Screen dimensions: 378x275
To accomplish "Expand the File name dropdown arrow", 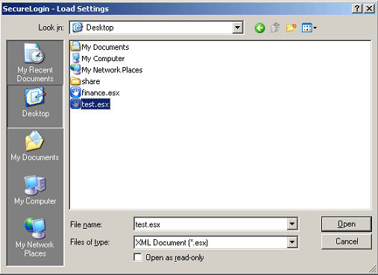I will (292, 224).
